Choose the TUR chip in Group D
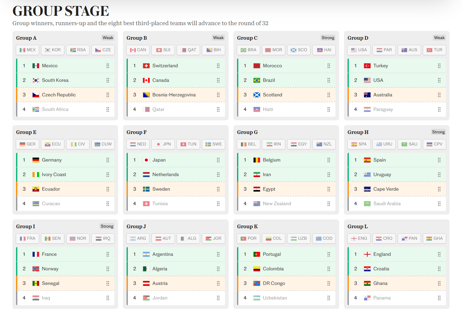Image resolution: width=462 pixels, height=314 pixels. click(435, 50)
